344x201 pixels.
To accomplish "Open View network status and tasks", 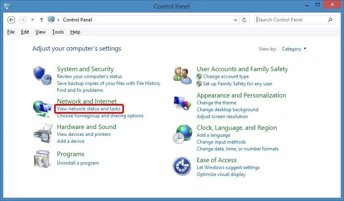I will [x=89, y=109].
